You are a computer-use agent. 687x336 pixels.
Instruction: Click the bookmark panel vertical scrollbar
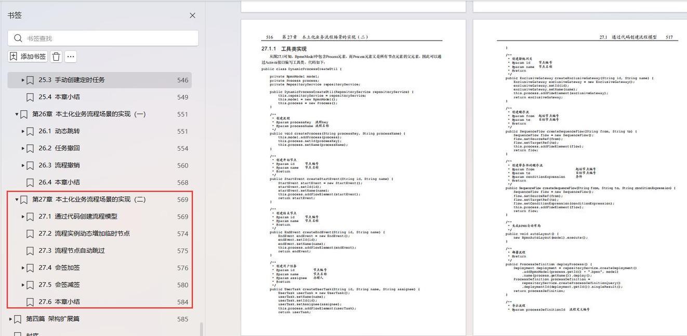[201, 329]
